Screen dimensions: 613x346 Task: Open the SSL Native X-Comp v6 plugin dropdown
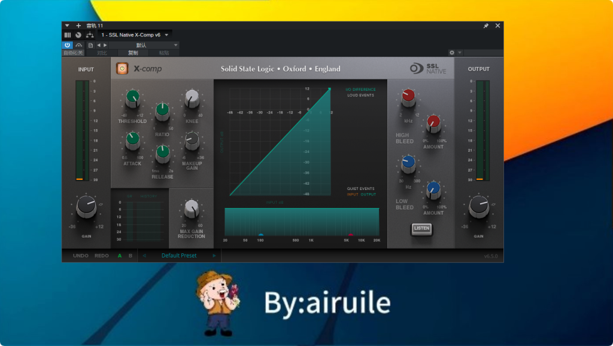(135, 35)
